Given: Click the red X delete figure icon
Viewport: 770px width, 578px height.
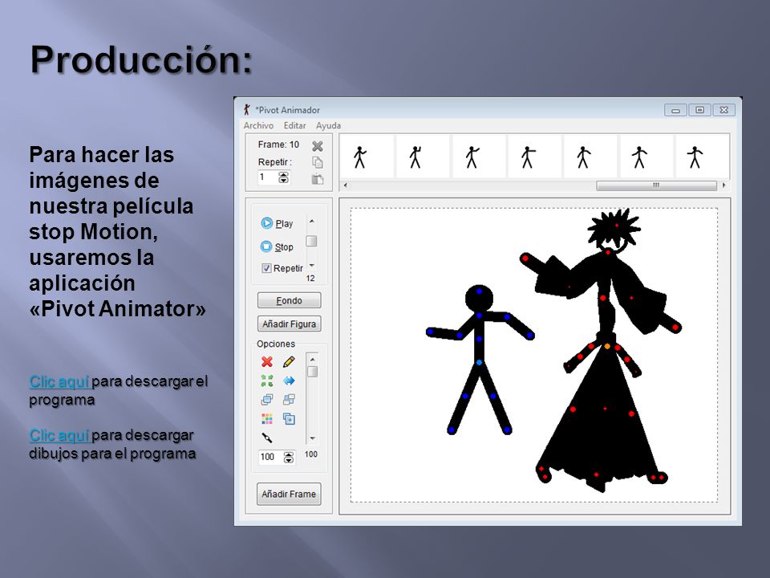Looking at the screenshot, I should pyautogui.click(x=266, y=362).
